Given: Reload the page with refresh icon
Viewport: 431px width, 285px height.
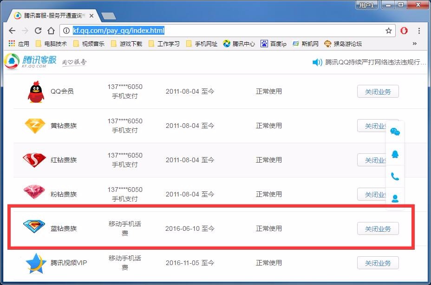Looking at the screenshot, I should coord(38,31).
